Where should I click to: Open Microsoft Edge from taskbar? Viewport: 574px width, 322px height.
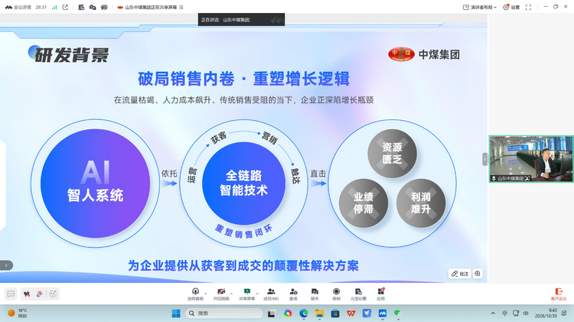pyautogui.click(x=304, y=314)
